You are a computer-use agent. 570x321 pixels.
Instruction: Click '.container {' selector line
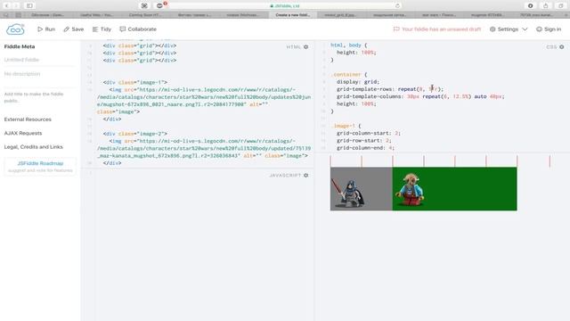[349, 75]
